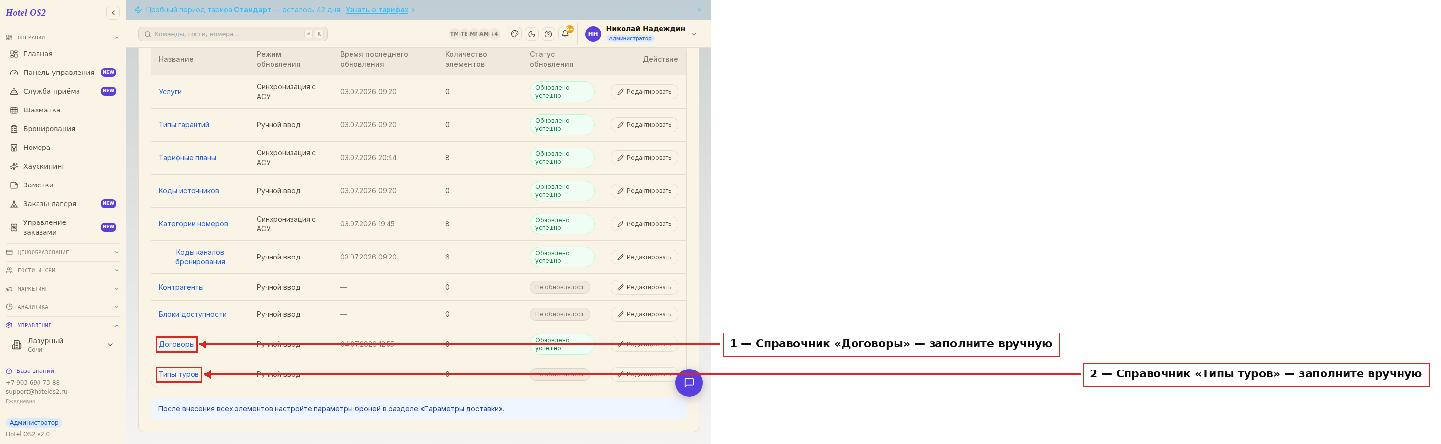1441x444 pixels.
Task: Open the Тарифные планы directory
Action: [188, 158]
